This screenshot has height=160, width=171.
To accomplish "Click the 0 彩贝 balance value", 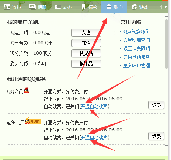I will click(x=40, y=64).
